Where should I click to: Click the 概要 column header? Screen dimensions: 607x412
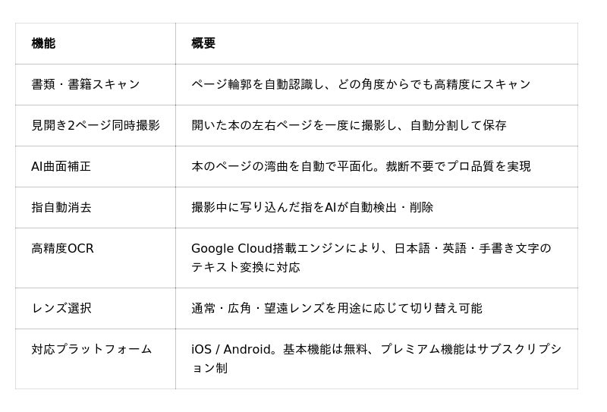pyautogui.click(x=203, y=43)
